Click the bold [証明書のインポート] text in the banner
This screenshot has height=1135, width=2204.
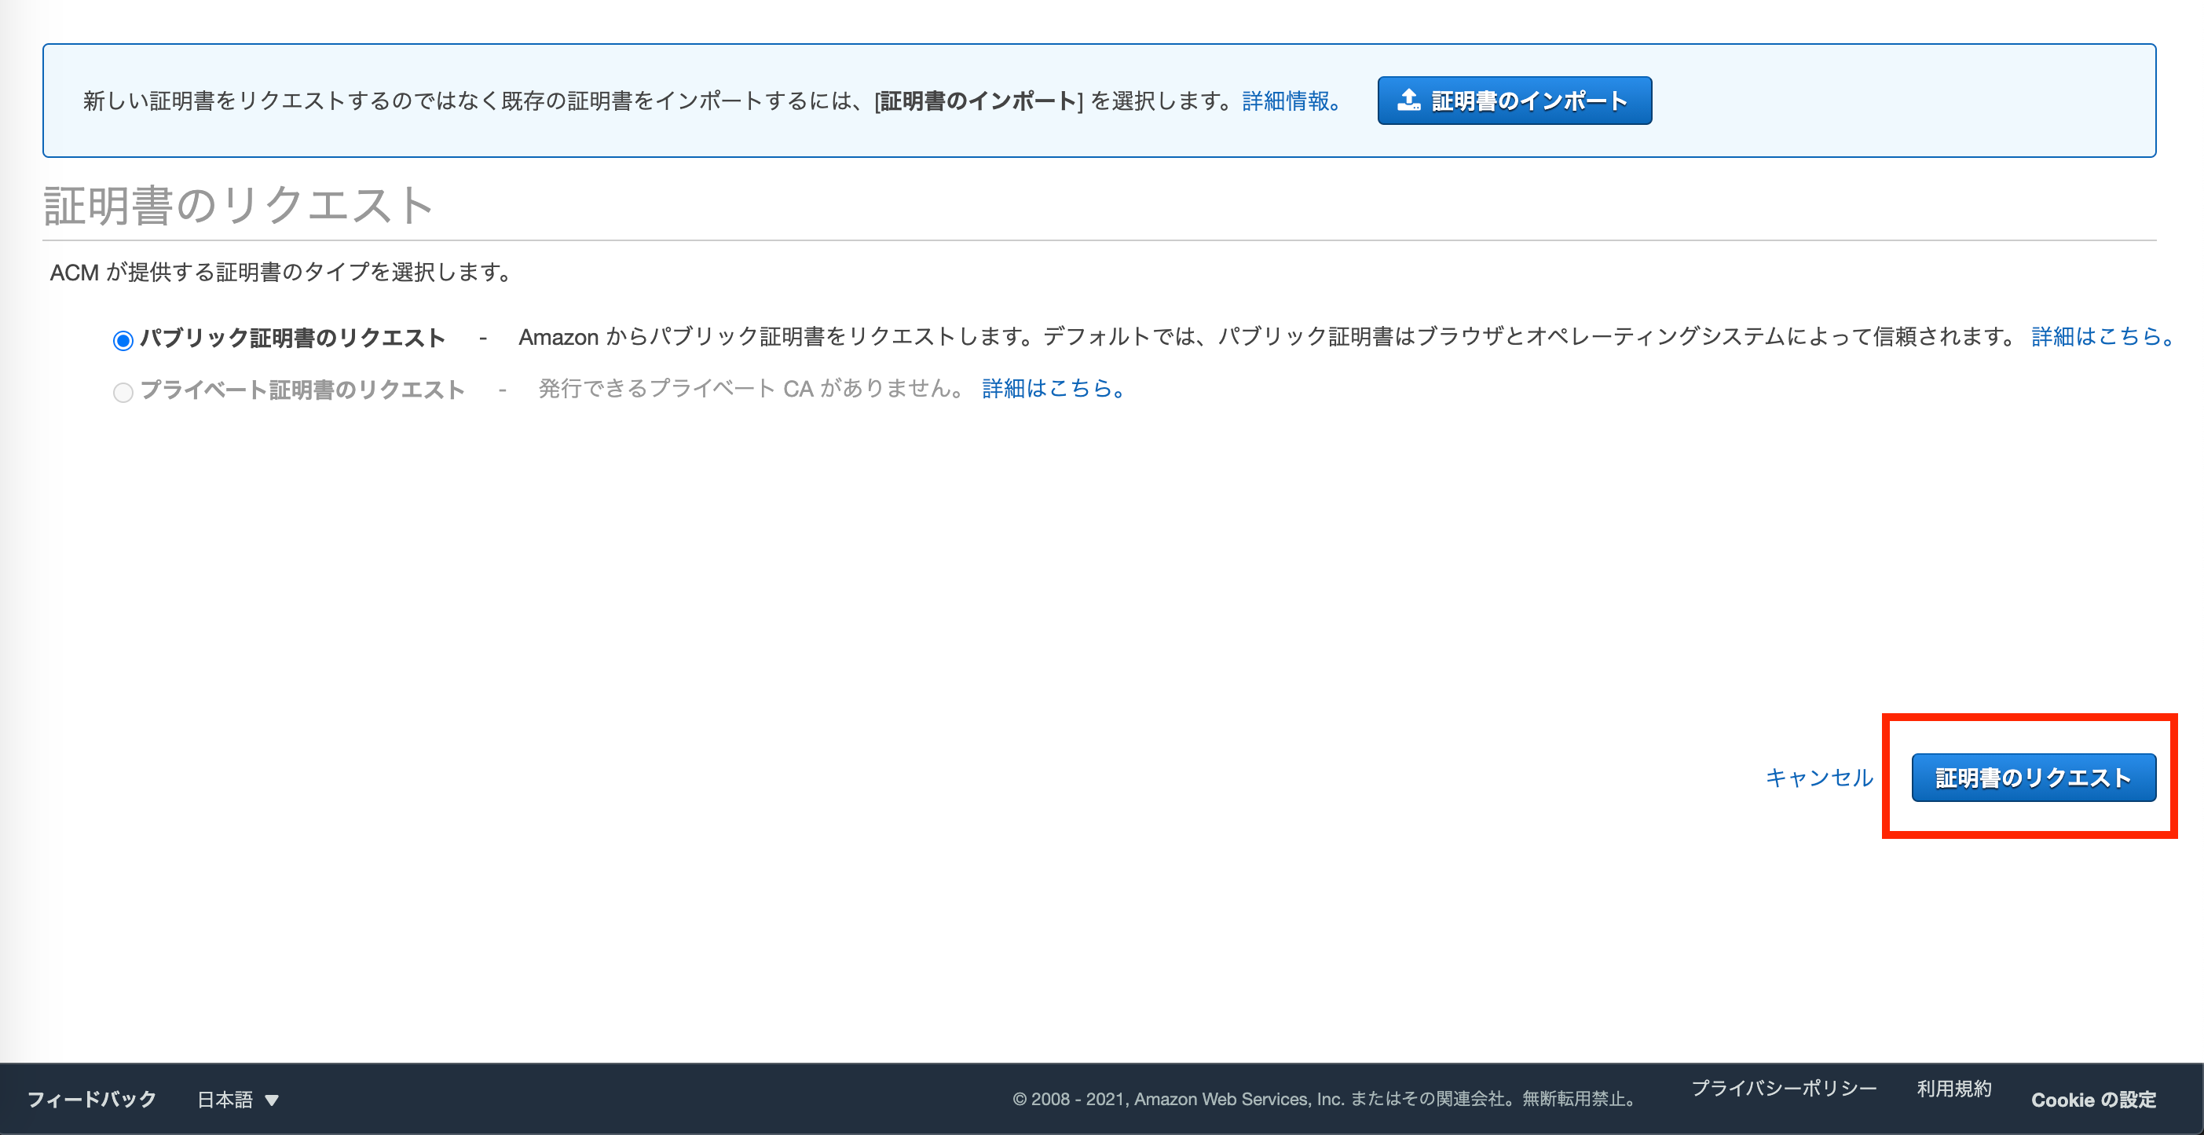point(978,101)
